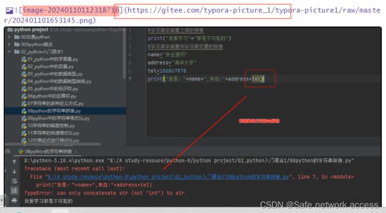Place cursor in the line 2 print statement
386x213 pixels.
point(189,38)
